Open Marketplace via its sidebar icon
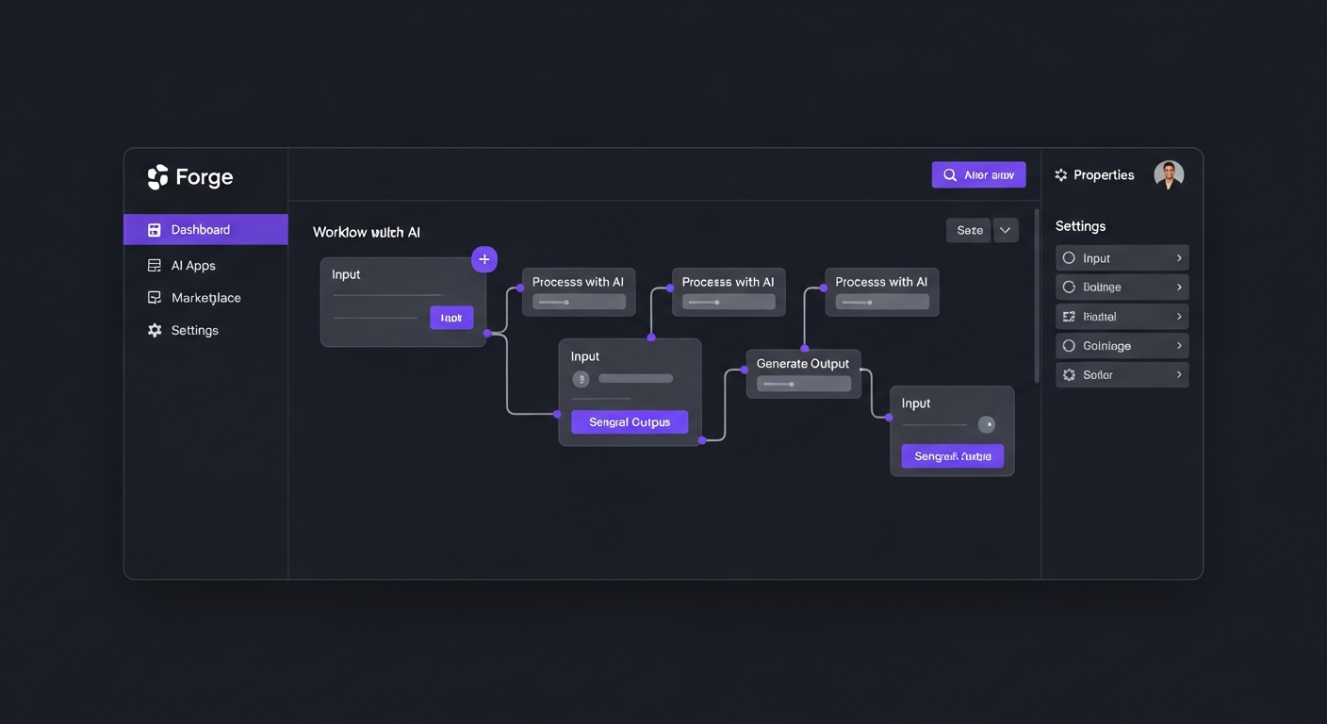The image size is (1327, 724). [x=154, y=297]
